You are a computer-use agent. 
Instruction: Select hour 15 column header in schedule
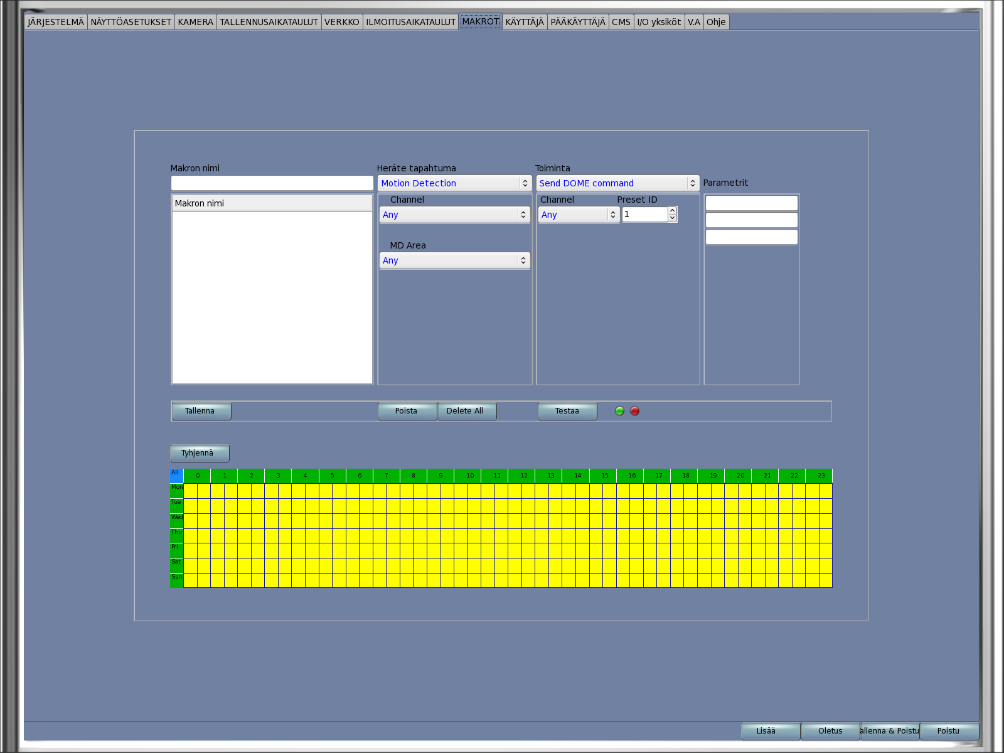tap(603, 476)
